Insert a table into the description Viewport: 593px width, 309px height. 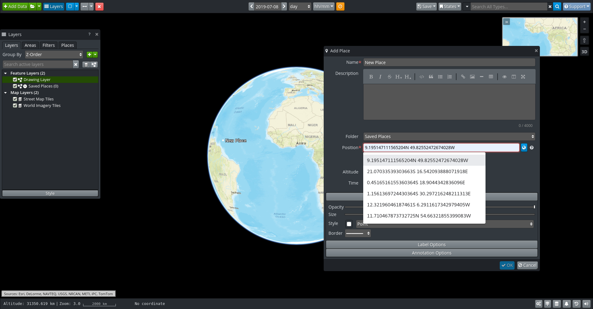[491, 77]
